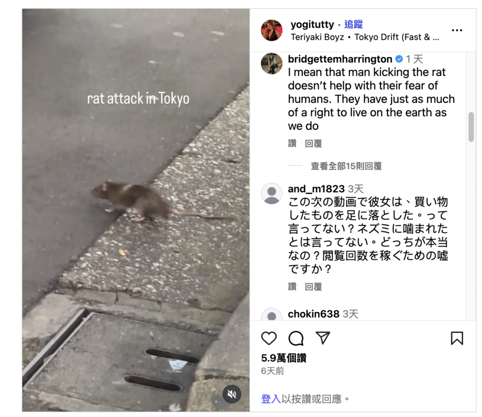
Task: Click the rat video to pause playback
Action: (x=135, y=210)
